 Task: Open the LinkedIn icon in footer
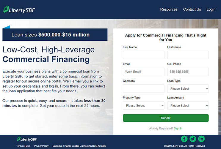[201, 139]
